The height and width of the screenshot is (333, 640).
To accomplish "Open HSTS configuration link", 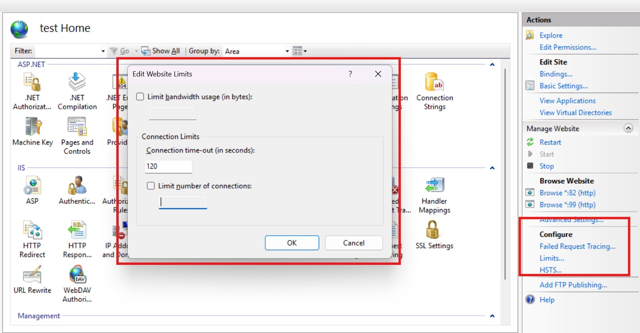I will [x=551, y=270].
